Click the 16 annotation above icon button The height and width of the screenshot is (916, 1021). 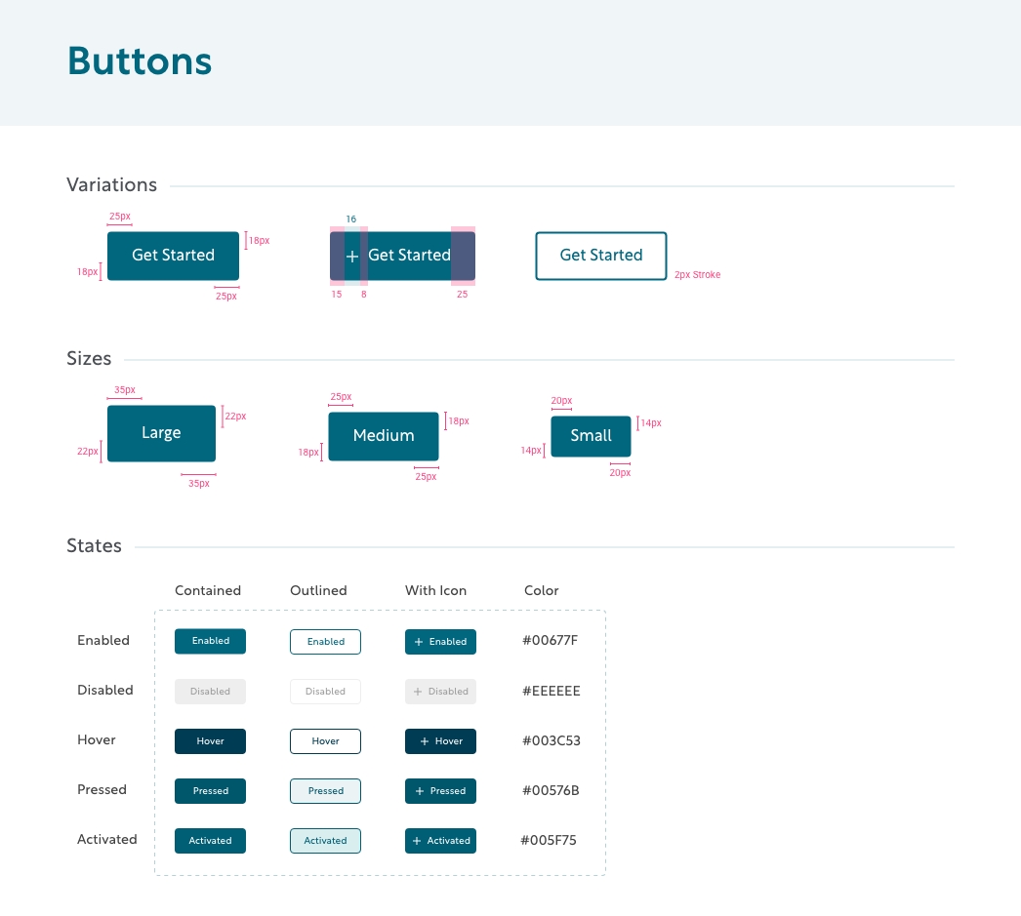pos(351,219)
